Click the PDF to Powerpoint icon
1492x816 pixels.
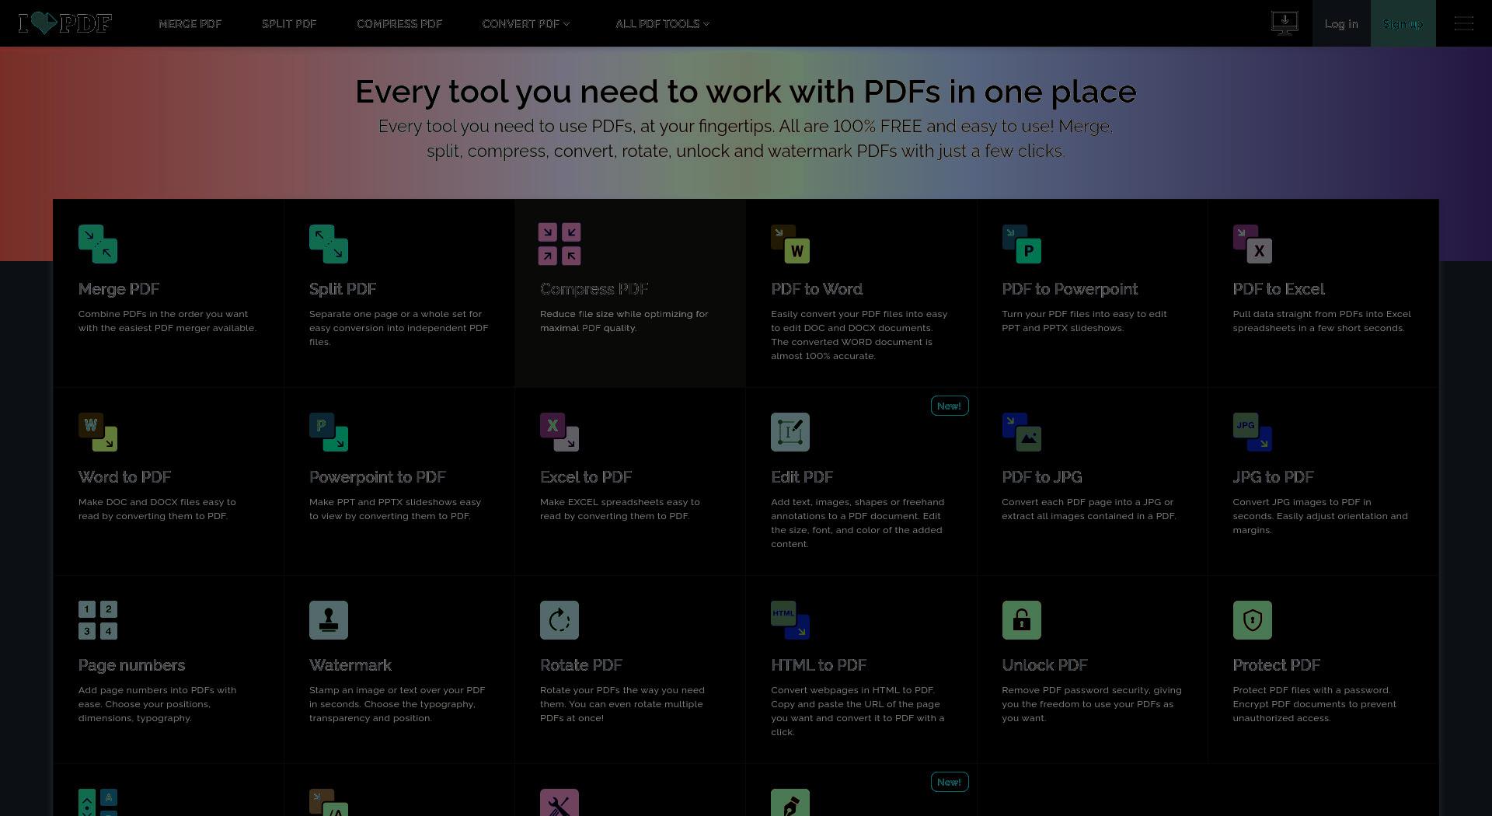pos(1021,244)
